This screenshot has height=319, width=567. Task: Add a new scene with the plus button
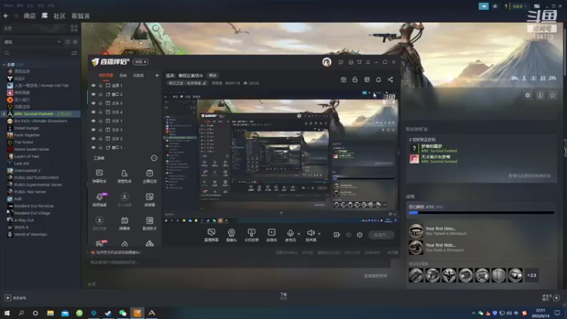pyautogui.click(x=157, y=76)
